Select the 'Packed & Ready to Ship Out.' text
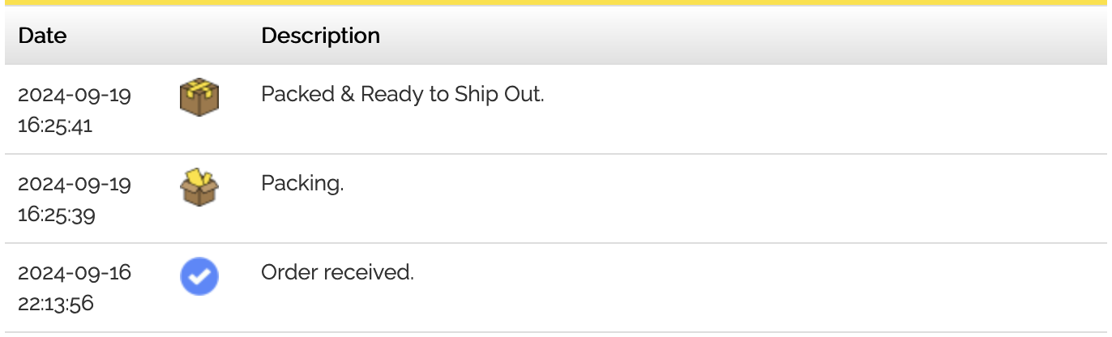This screenshot has height=337, width=1112. 402,94
